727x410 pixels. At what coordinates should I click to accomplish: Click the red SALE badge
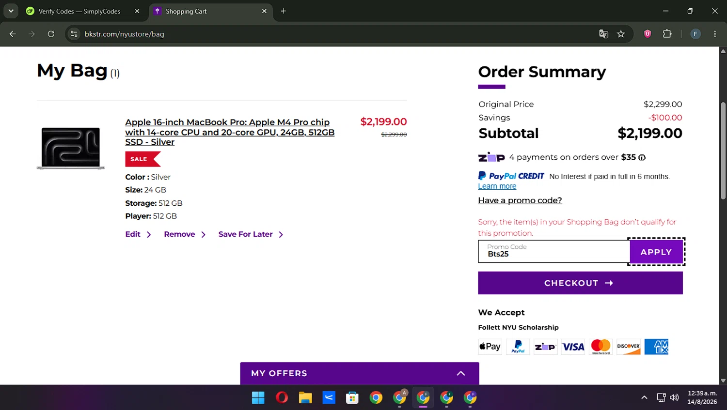tap(142, 159)
